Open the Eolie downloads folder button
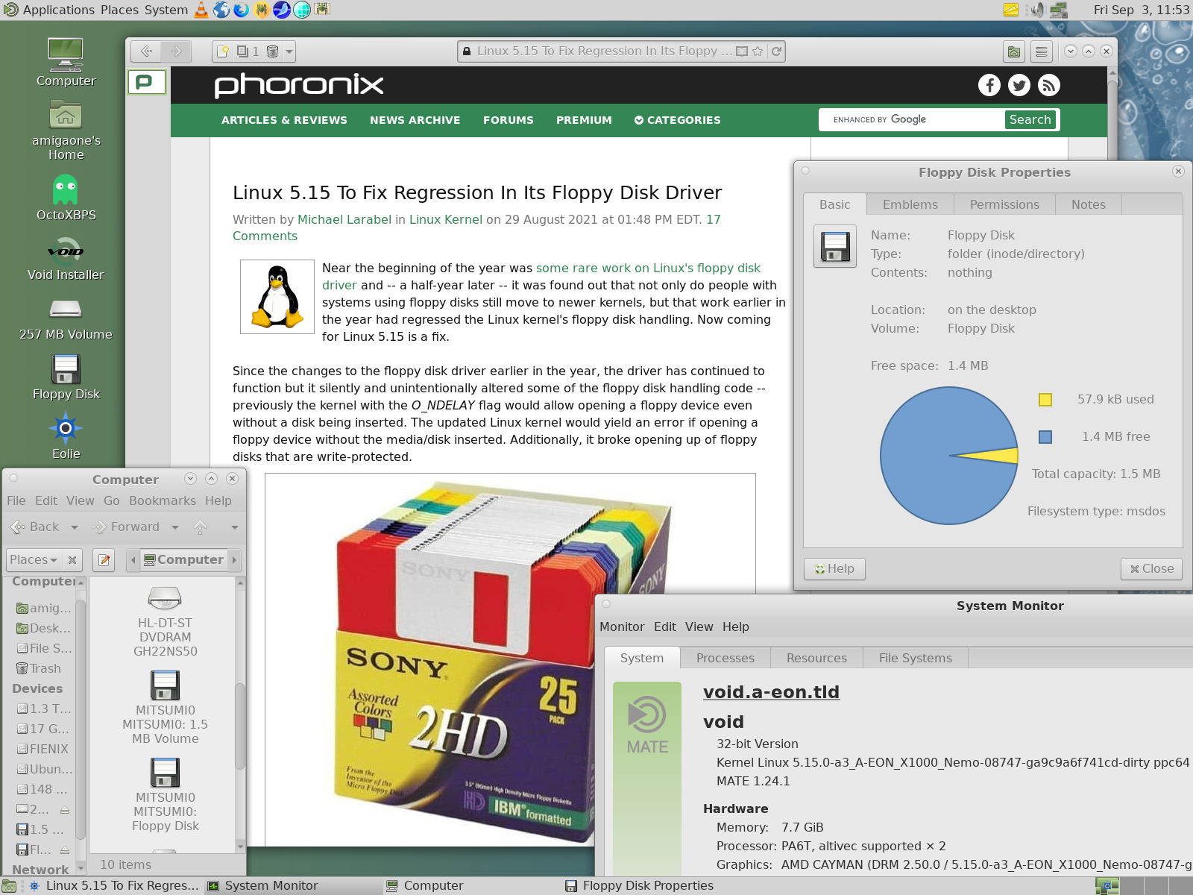The height and width of the screenshot is (895, 1193). pyautogui.click(x=1014, y=51)
